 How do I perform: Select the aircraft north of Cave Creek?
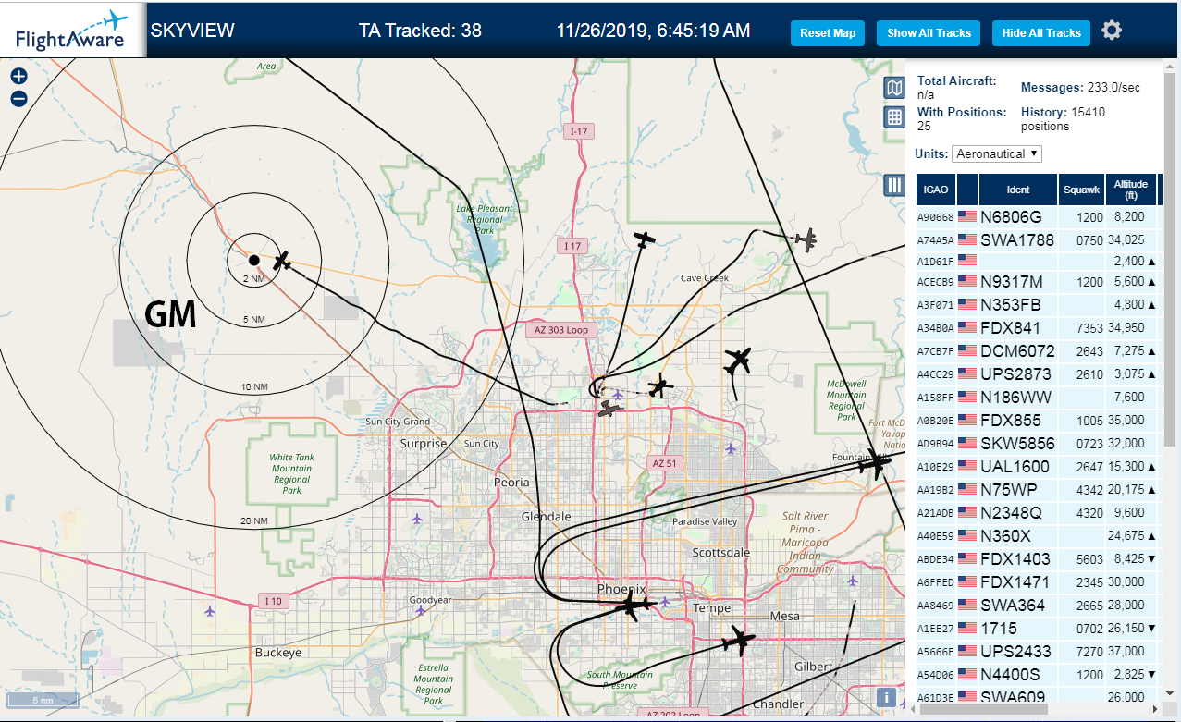[x=645, y=240]
